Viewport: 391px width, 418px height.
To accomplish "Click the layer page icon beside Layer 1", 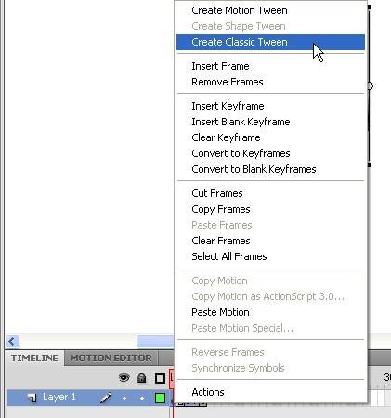I will [x=32, y=398].
